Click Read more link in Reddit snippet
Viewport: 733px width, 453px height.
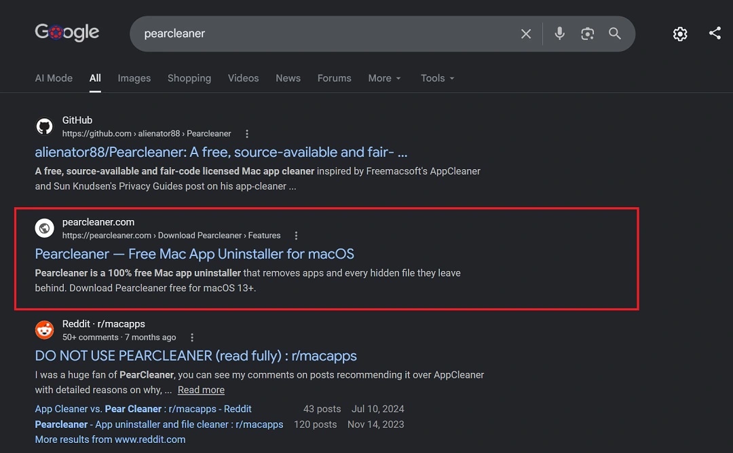[x=201, y=390]
